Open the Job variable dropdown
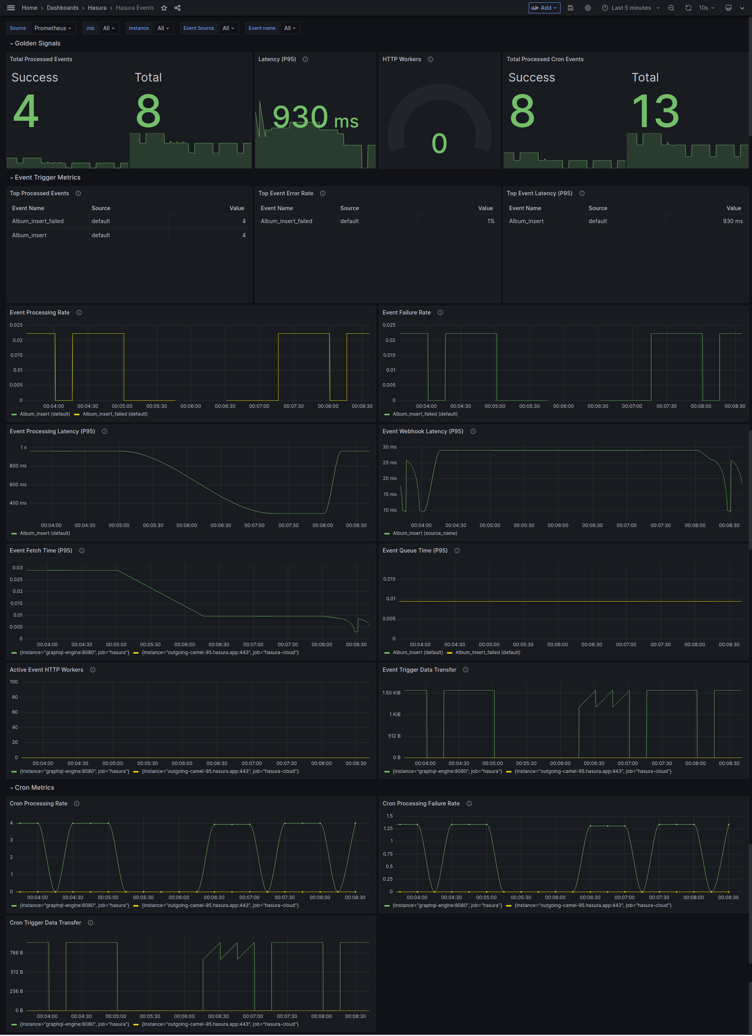Viewport: 752px width, 1036px height. point(108,28)
